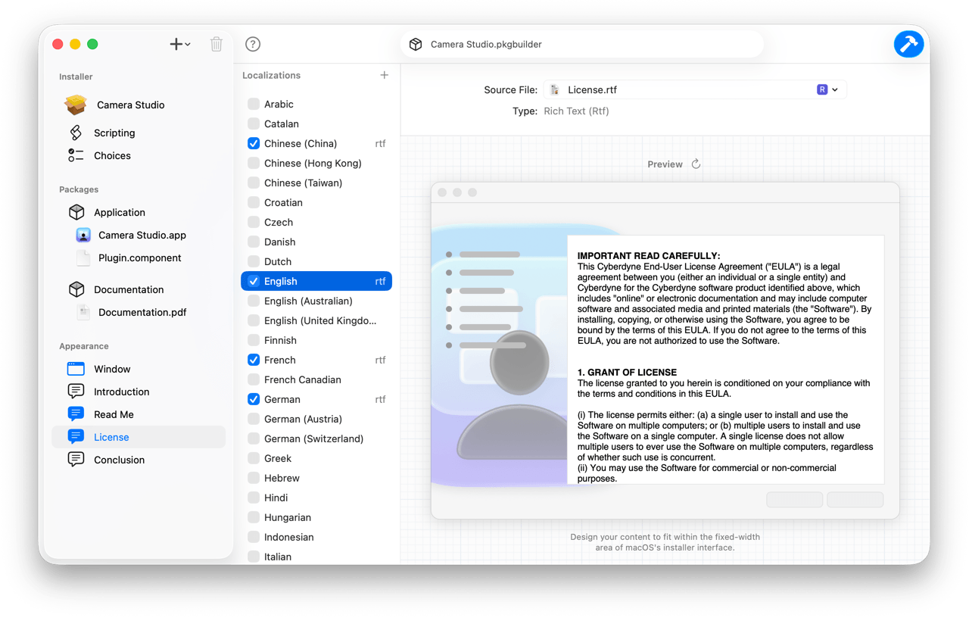Select the Conclusion section in sidebar
Screen dimensions: 969x621
tap(119, 460)
